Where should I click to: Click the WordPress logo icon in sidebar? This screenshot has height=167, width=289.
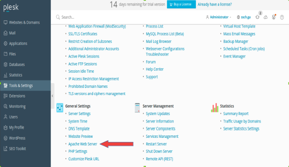pyautogui.click(x=6, y=138)
